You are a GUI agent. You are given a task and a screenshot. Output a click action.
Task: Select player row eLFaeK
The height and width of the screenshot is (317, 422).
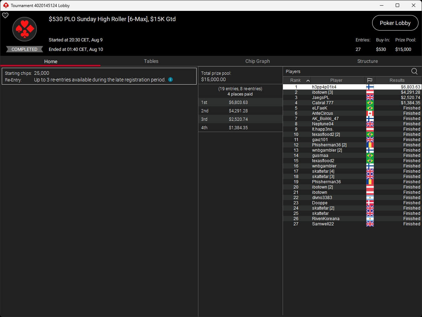click(x=352, y=108)
